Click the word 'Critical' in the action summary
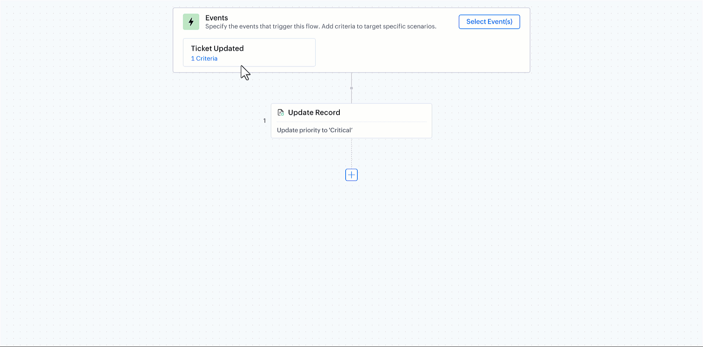This screenshot has height=347, width=703. (341, 130)
